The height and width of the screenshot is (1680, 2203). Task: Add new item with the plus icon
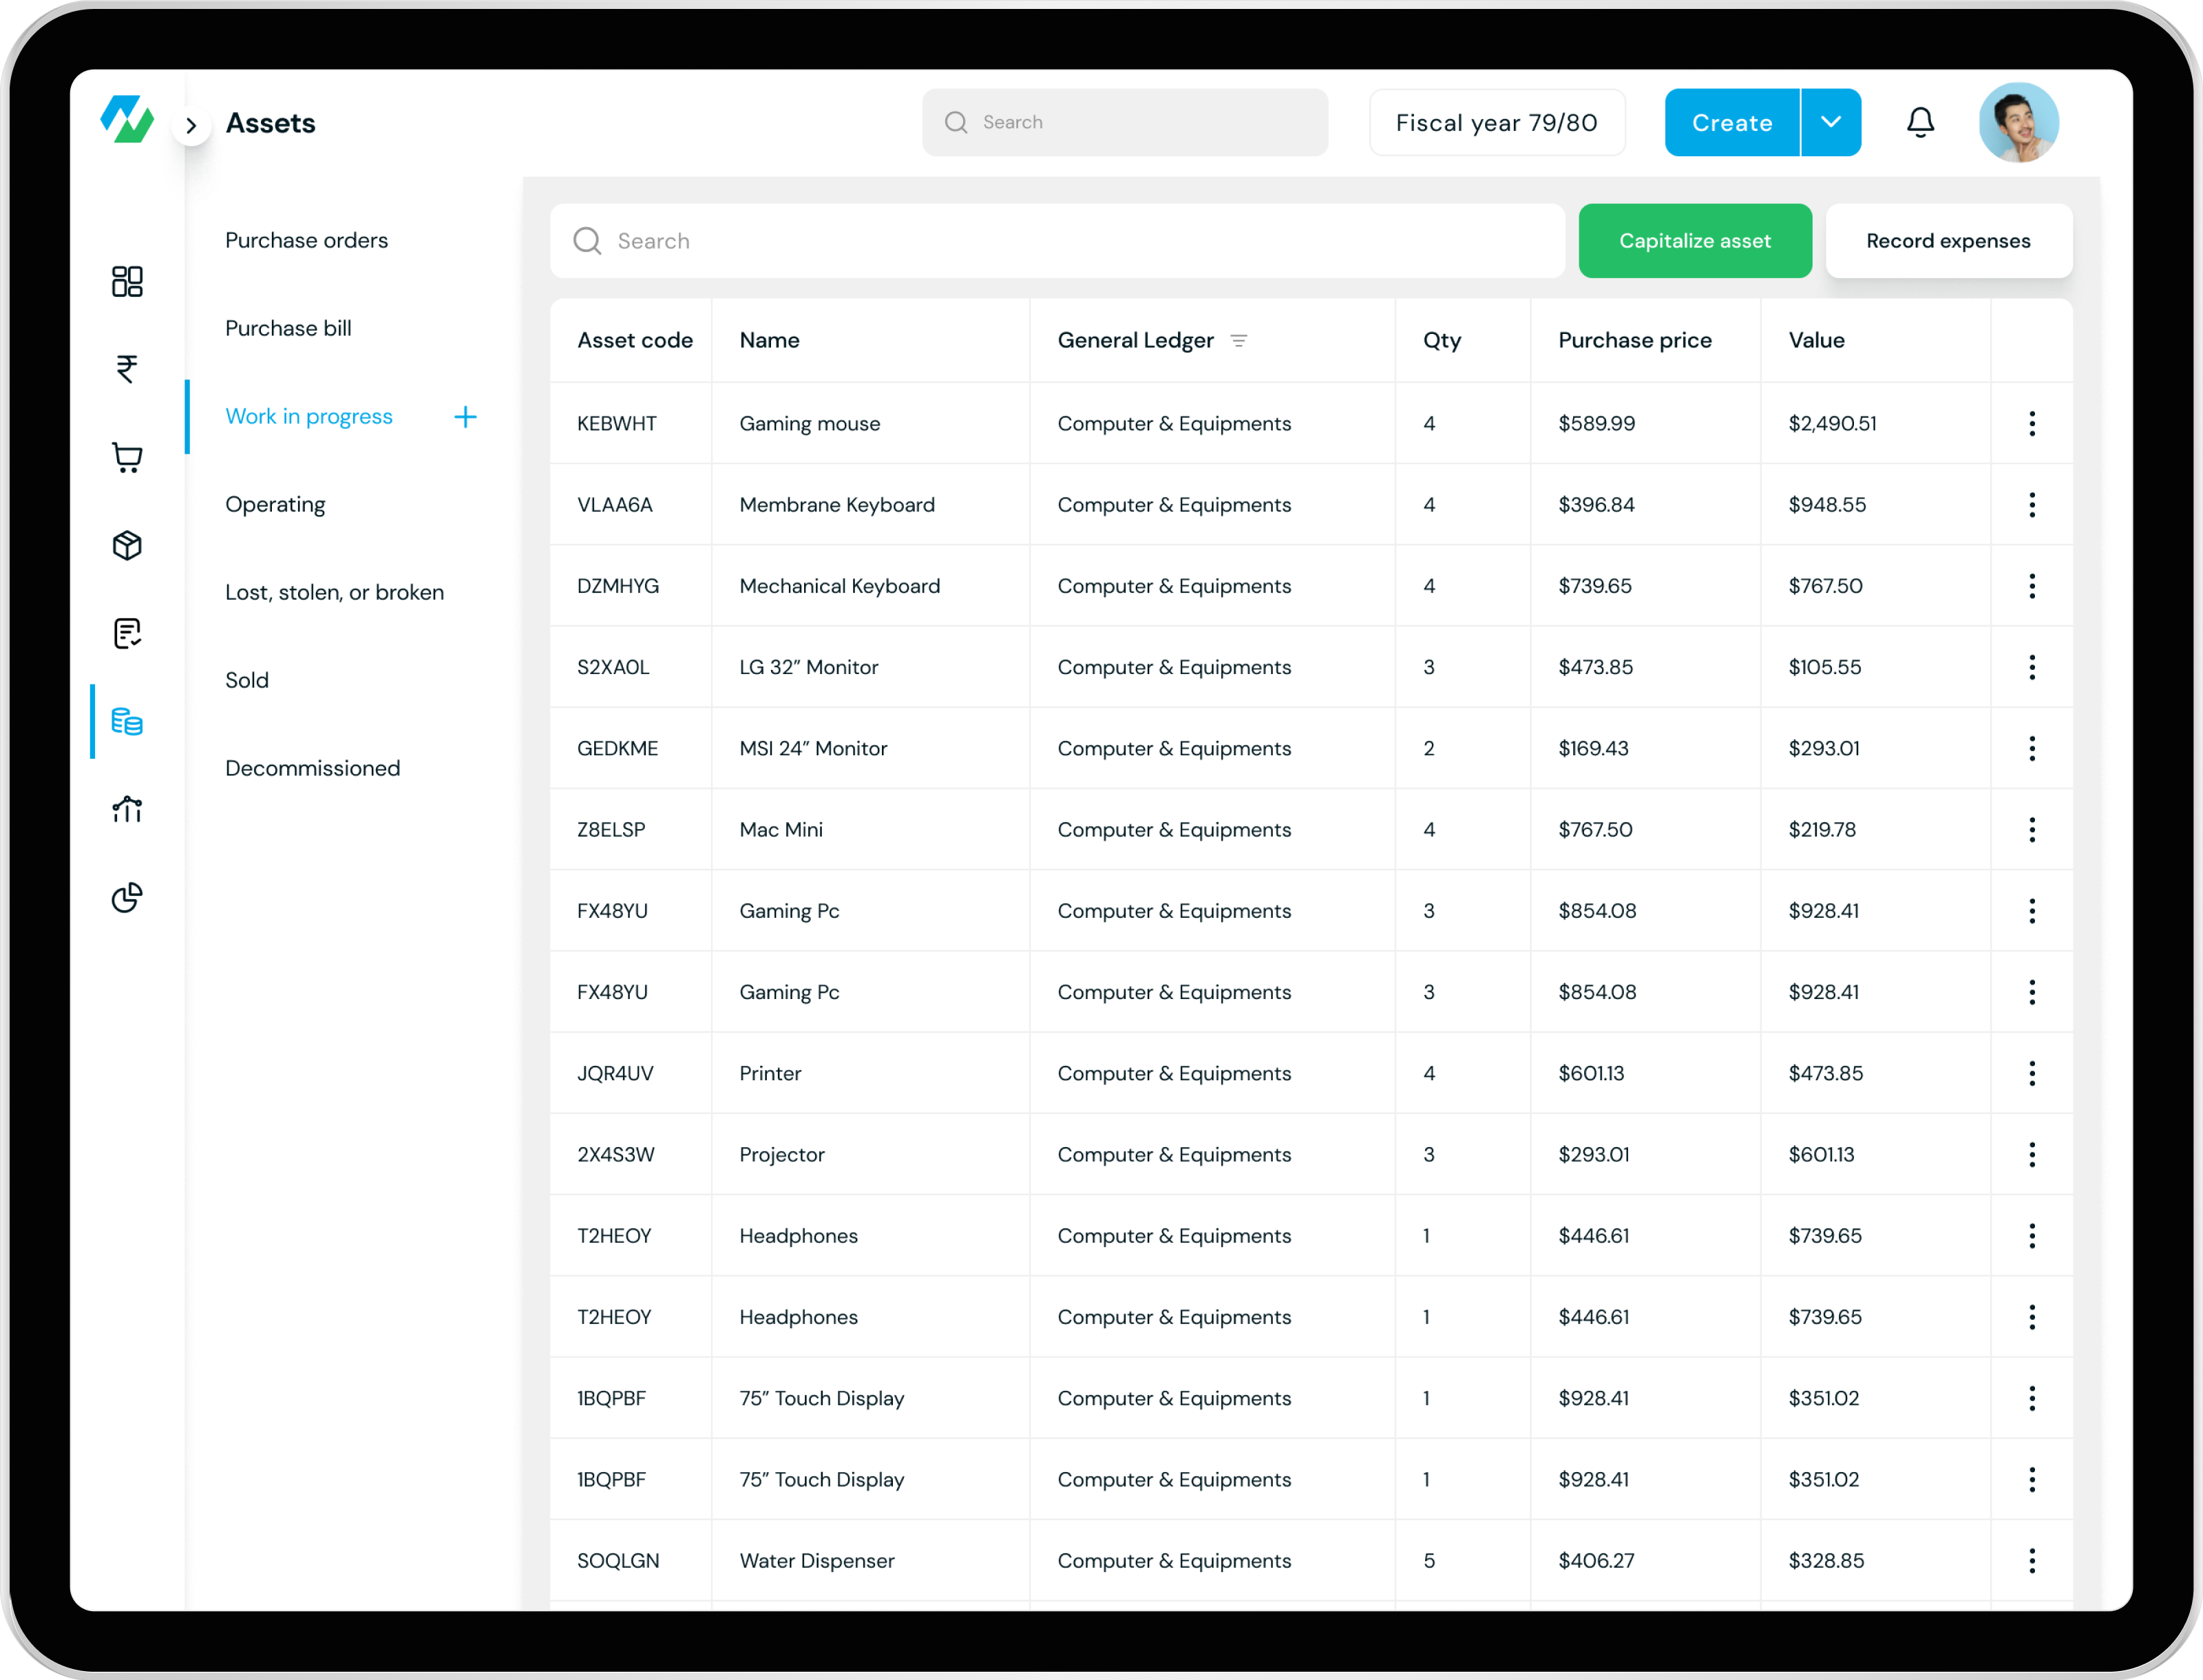point(465,416)
